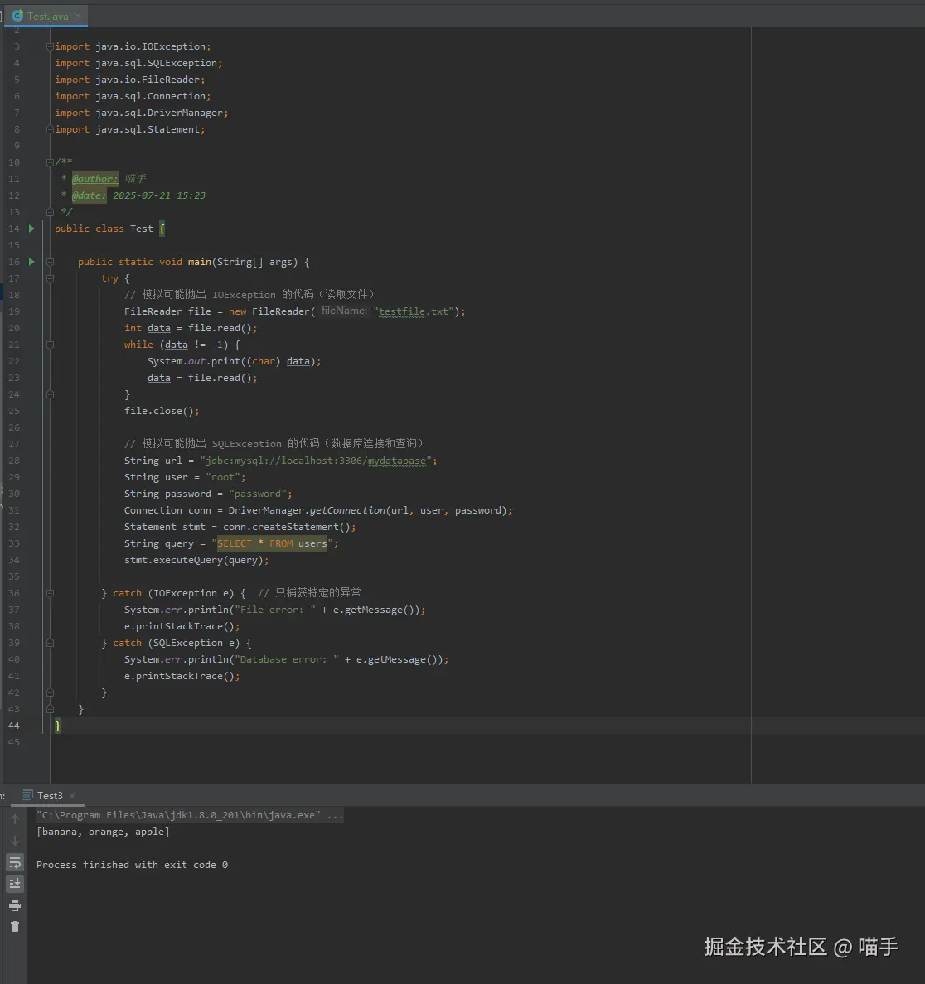Click stmt.executeQuery(query) call
925x984 pixels.
coord(196,560)
